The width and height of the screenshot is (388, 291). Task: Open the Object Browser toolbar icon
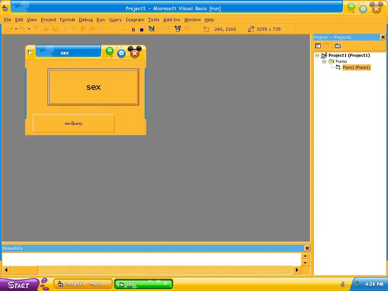pyautogui.click(x=178, y=29)
